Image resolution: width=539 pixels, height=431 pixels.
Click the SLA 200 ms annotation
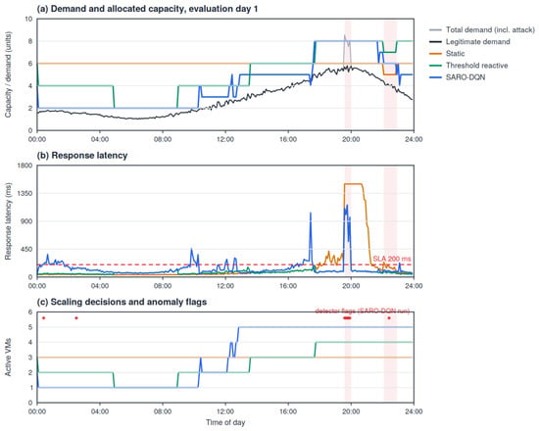(392, 259)
